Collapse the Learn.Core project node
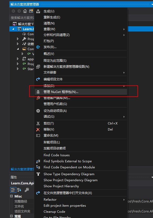 coord(13,29)
